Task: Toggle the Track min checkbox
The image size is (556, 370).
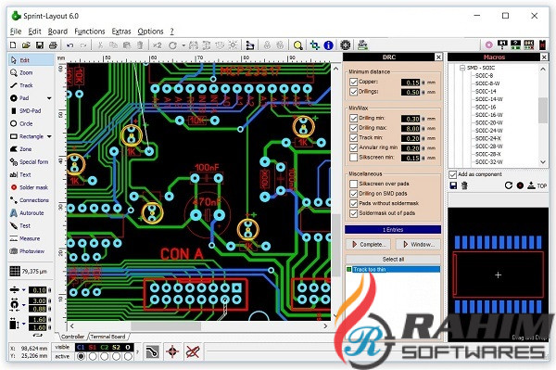Action: coord(353,137)
